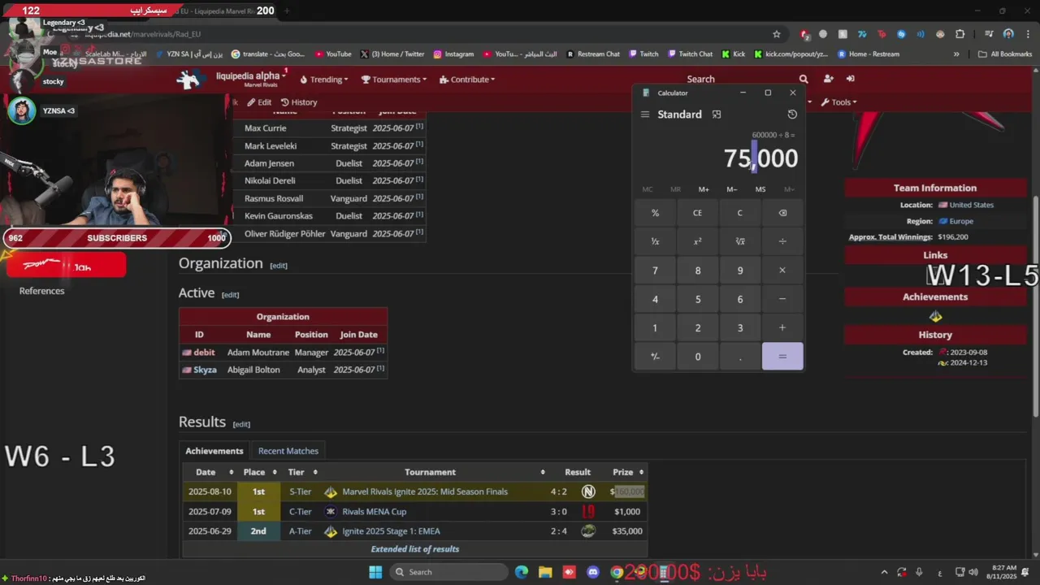Click Windows taskbar search box
This screenshot has width=1040, height=585.
tap(448, 572)
